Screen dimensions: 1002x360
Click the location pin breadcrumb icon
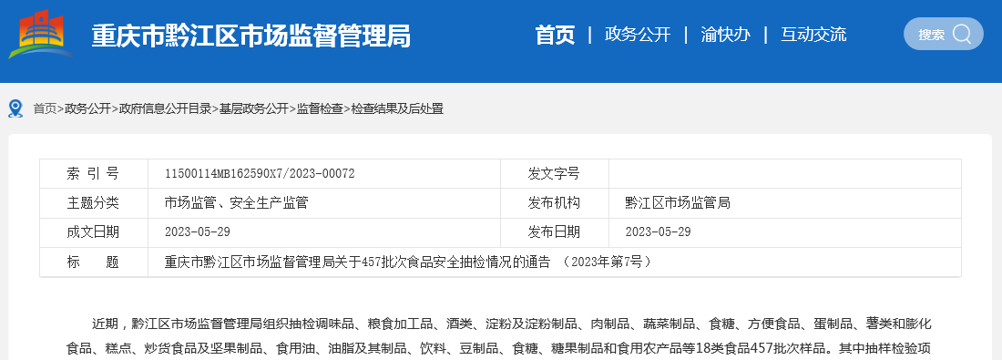[x=16, y=108]
